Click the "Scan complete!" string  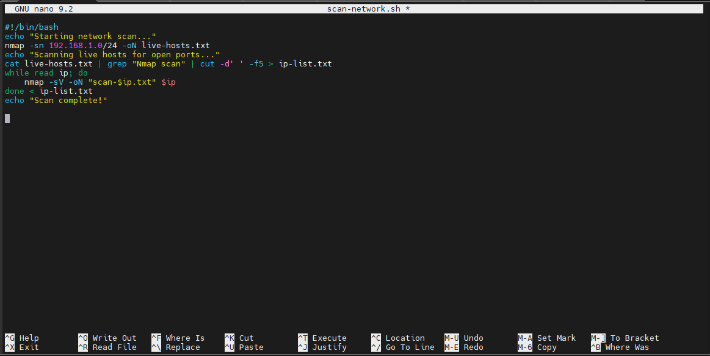pos(68,100)
